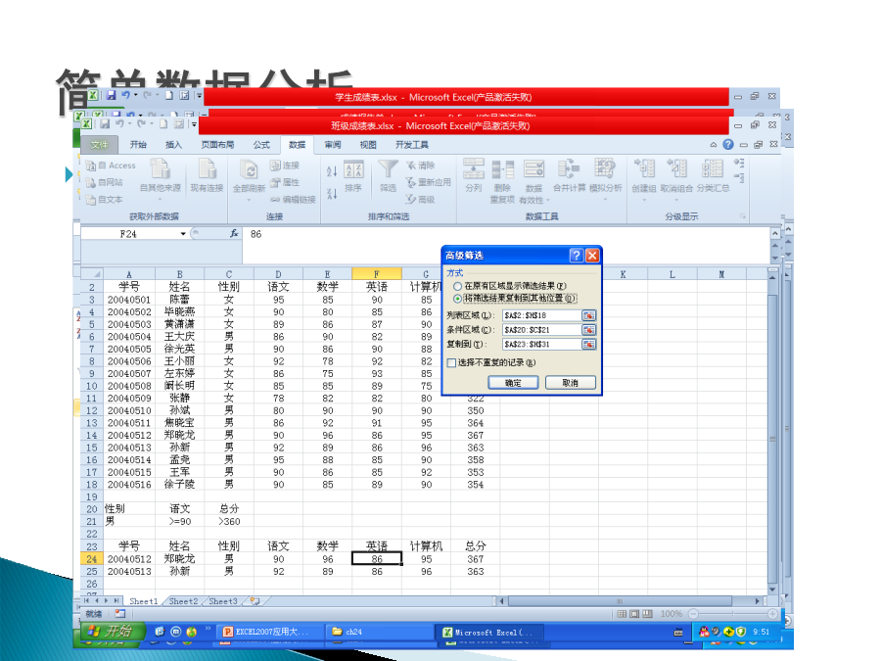
Task: Open the Sheet2 worksheet tab
Action: tap(182, 601)
